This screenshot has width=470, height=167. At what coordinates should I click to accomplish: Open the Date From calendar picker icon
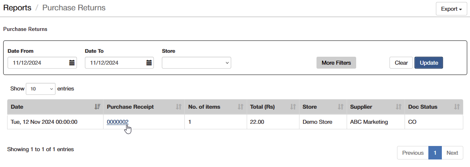tap(72, 63)
